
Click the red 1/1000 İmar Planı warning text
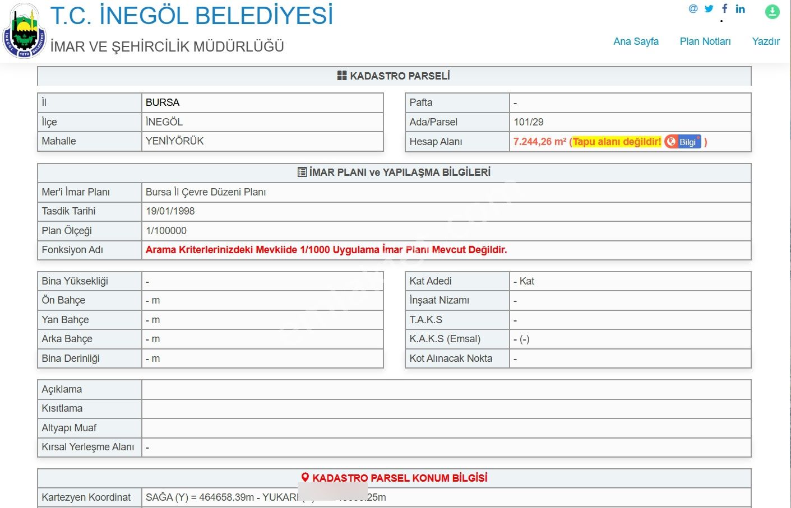point(326,250)
